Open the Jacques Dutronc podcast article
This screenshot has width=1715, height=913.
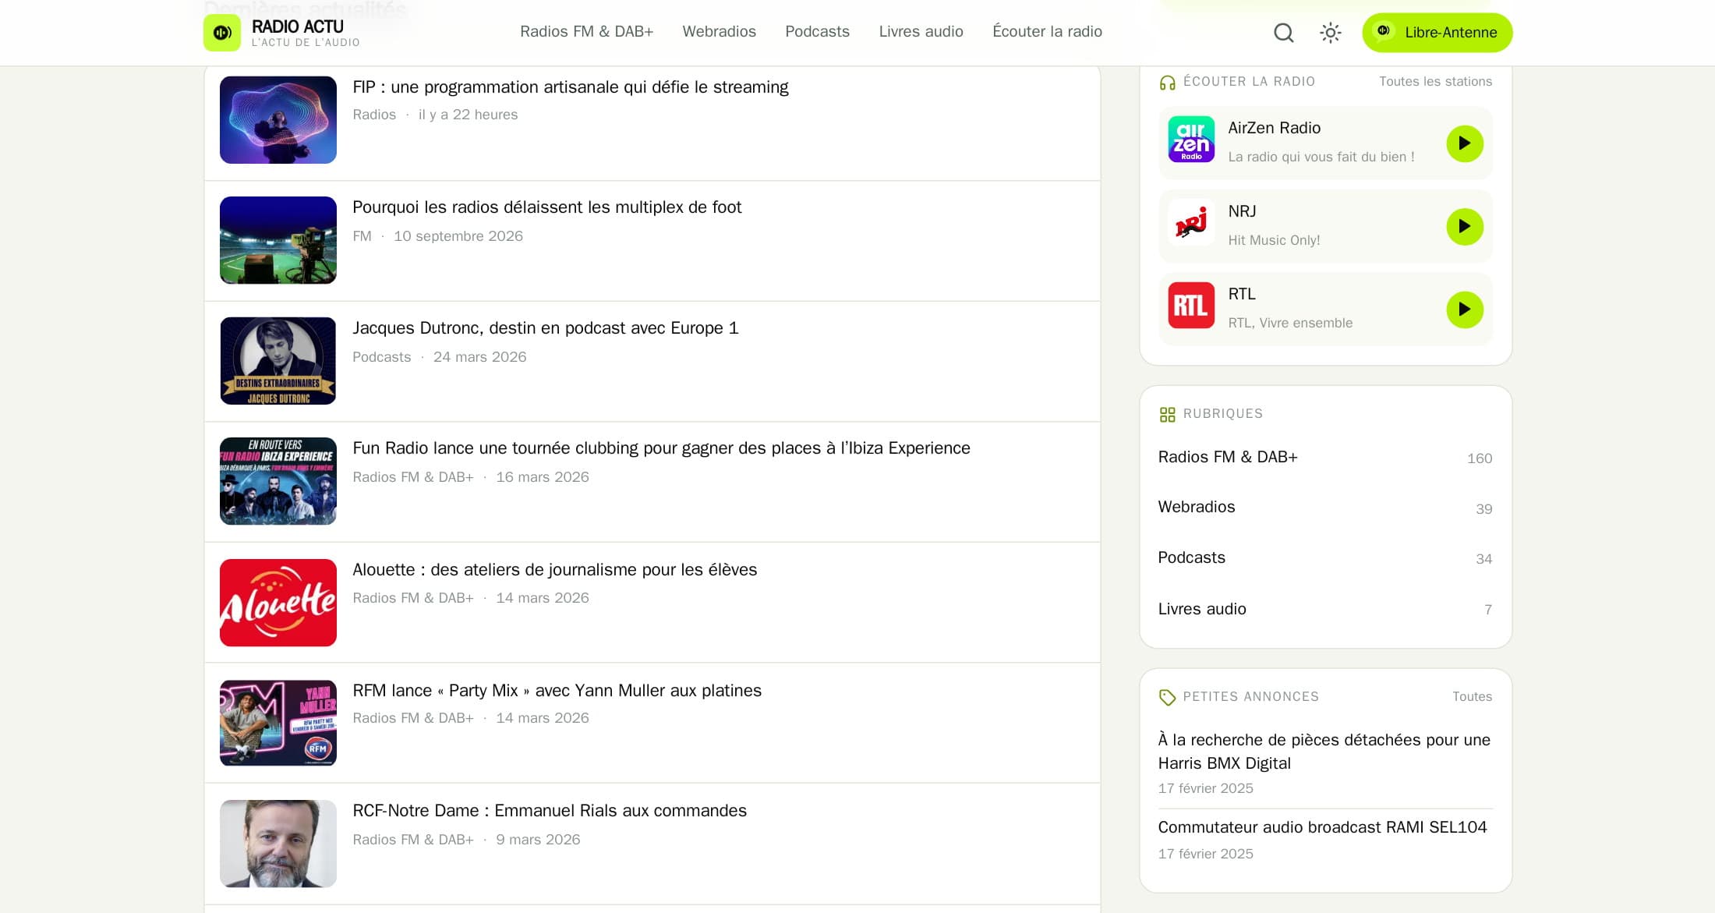(546, 328)
